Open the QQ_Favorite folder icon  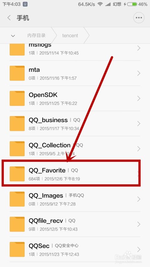(17, 174)
